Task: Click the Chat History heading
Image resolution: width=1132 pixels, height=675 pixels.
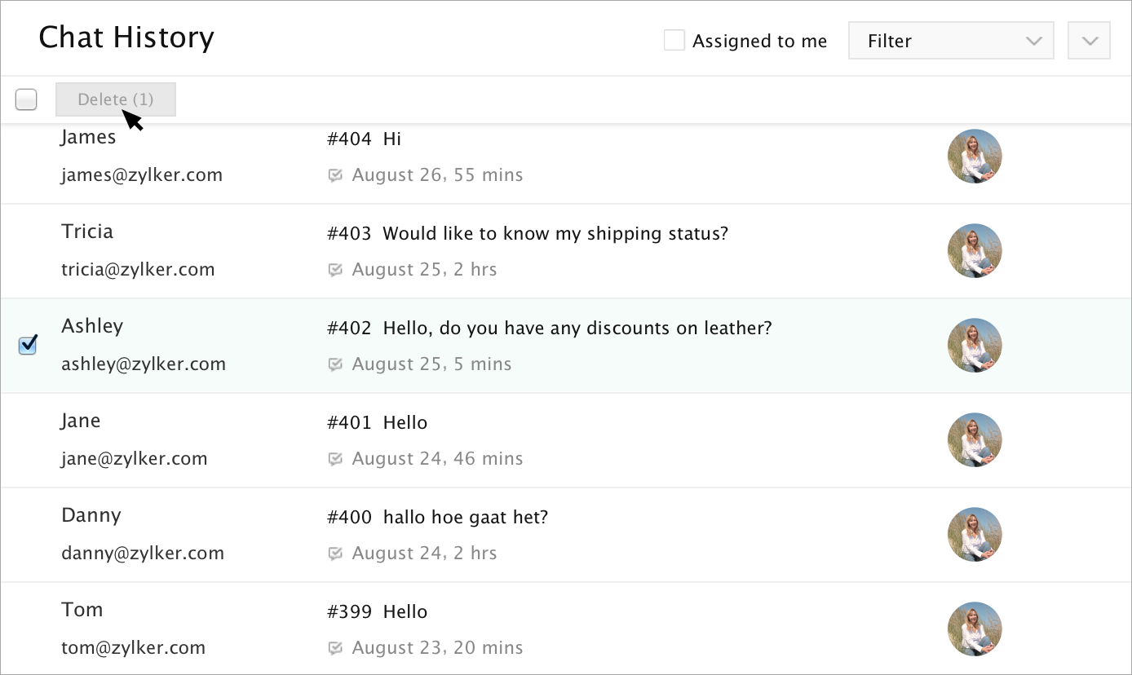Action: pyautogui.click(x=126, y=37)
